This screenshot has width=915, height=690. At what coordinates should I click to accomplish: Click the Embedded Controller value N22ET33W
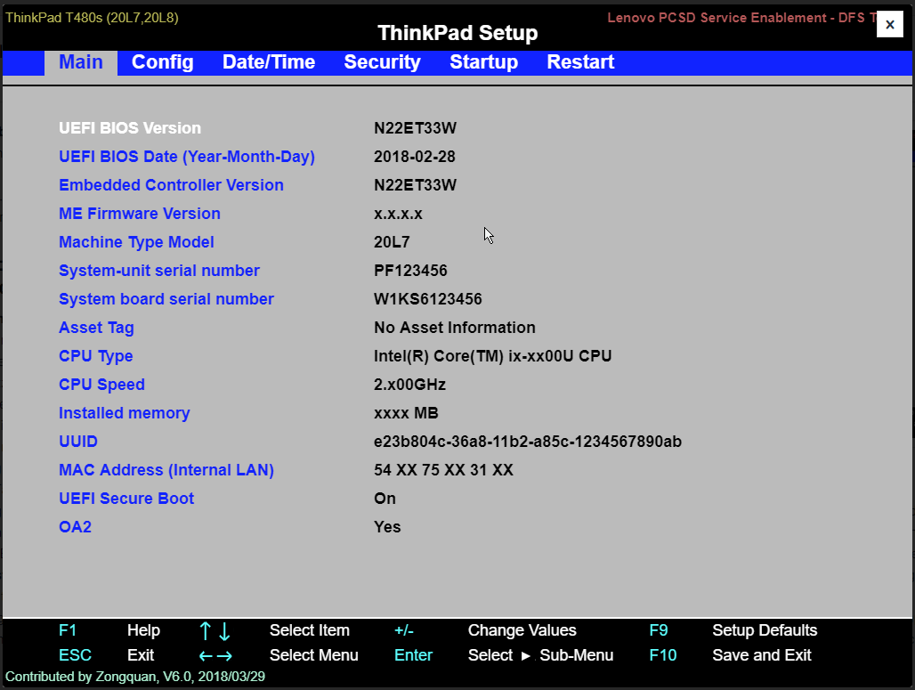415,185
